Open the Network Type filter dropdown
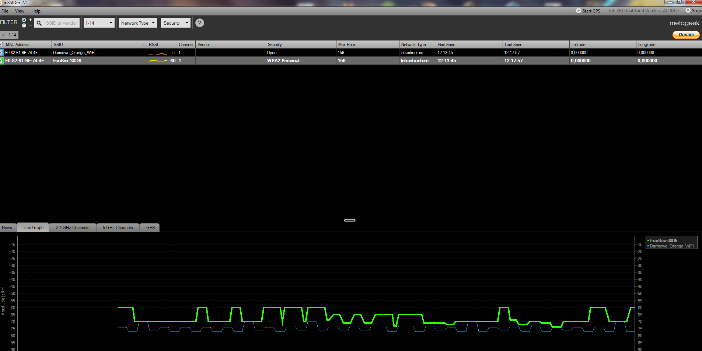The image size is (702, 351). tap(138, 23)
